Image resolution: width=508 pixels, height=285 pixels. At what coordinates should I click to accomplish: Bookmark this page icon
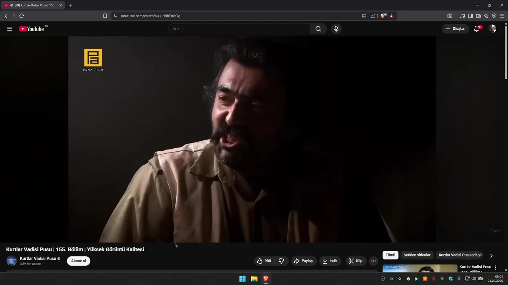pos(105,16)
